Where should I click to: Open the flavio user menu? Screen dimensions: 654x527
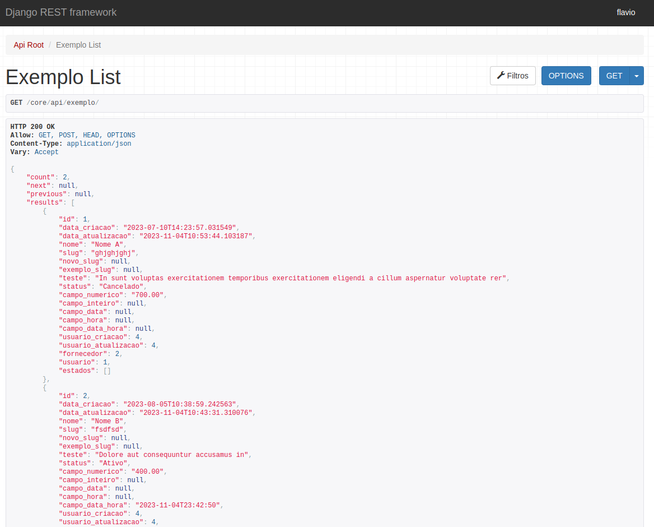(625, 12)
